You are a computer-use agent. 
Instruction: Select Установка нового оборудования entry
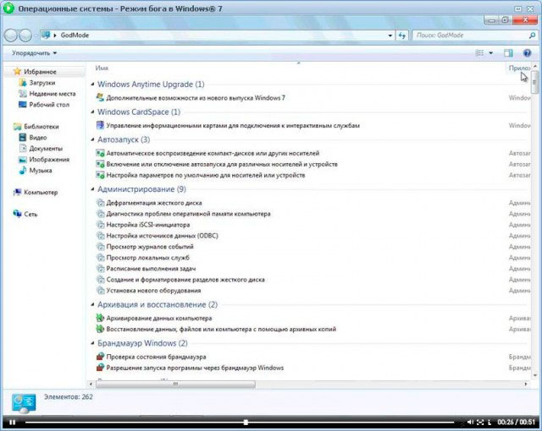pos(153,291)
